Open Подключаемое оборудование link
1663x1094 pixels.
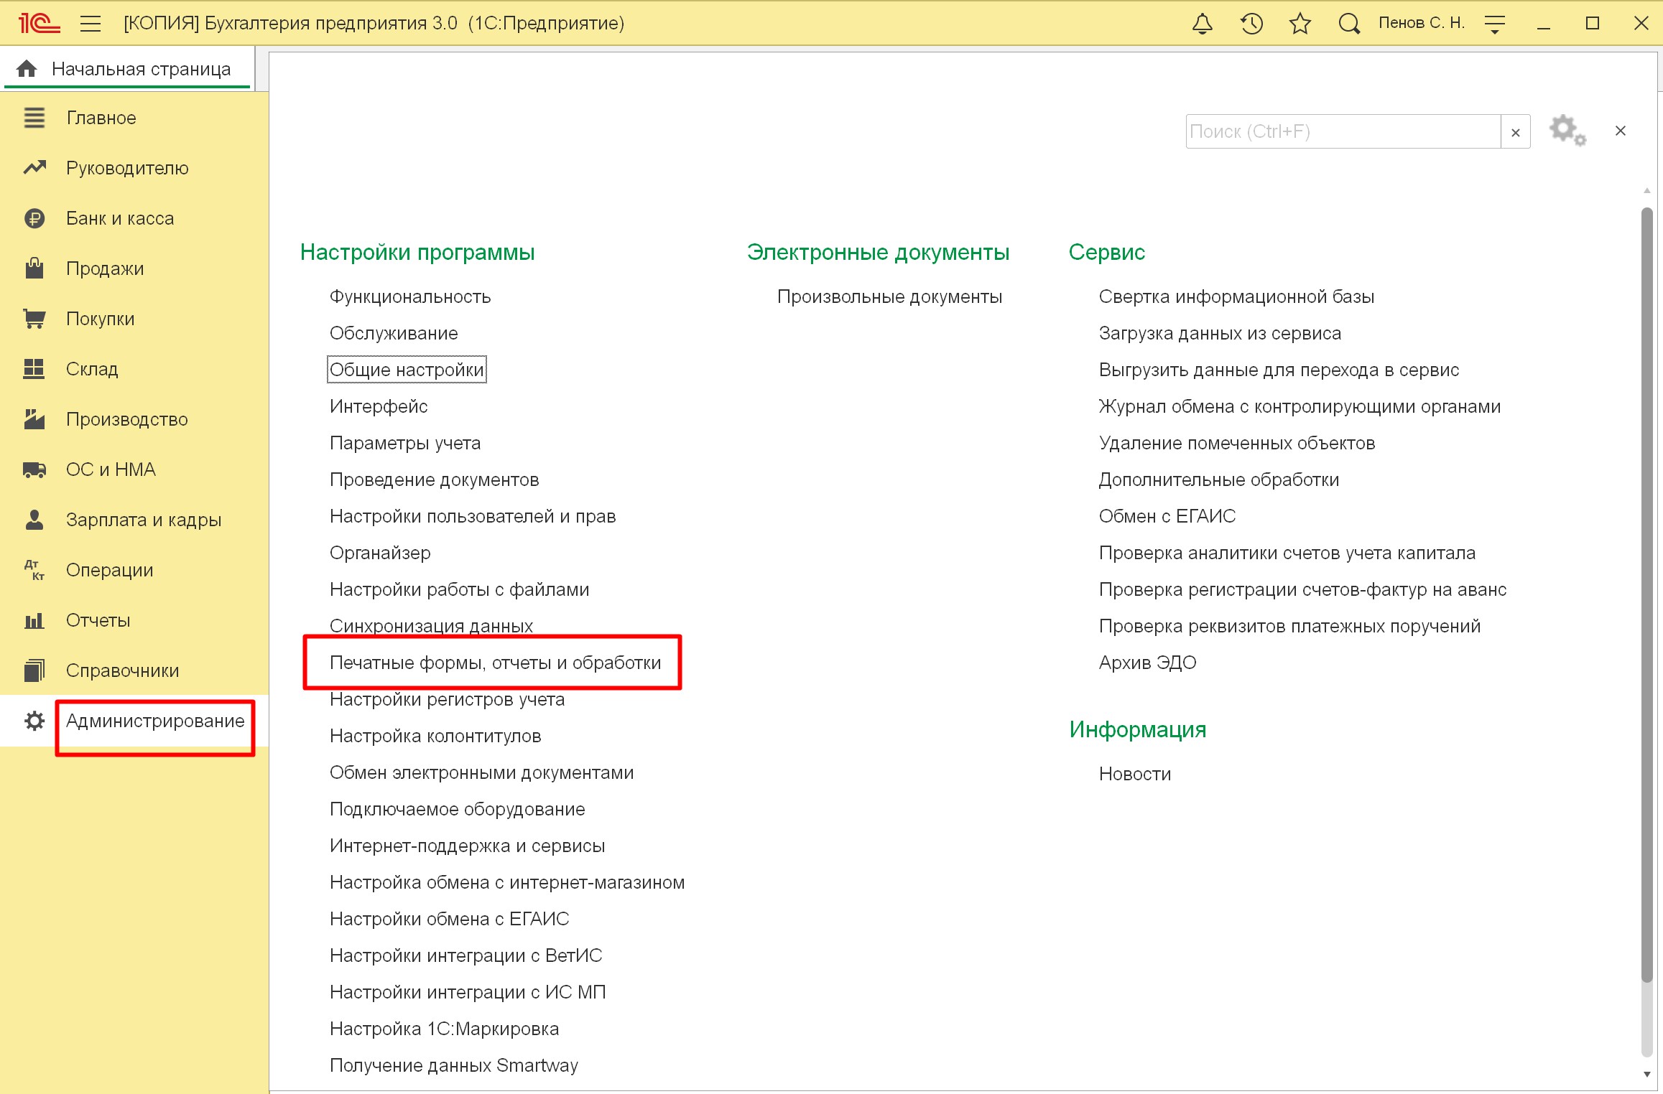coord(458,809)
